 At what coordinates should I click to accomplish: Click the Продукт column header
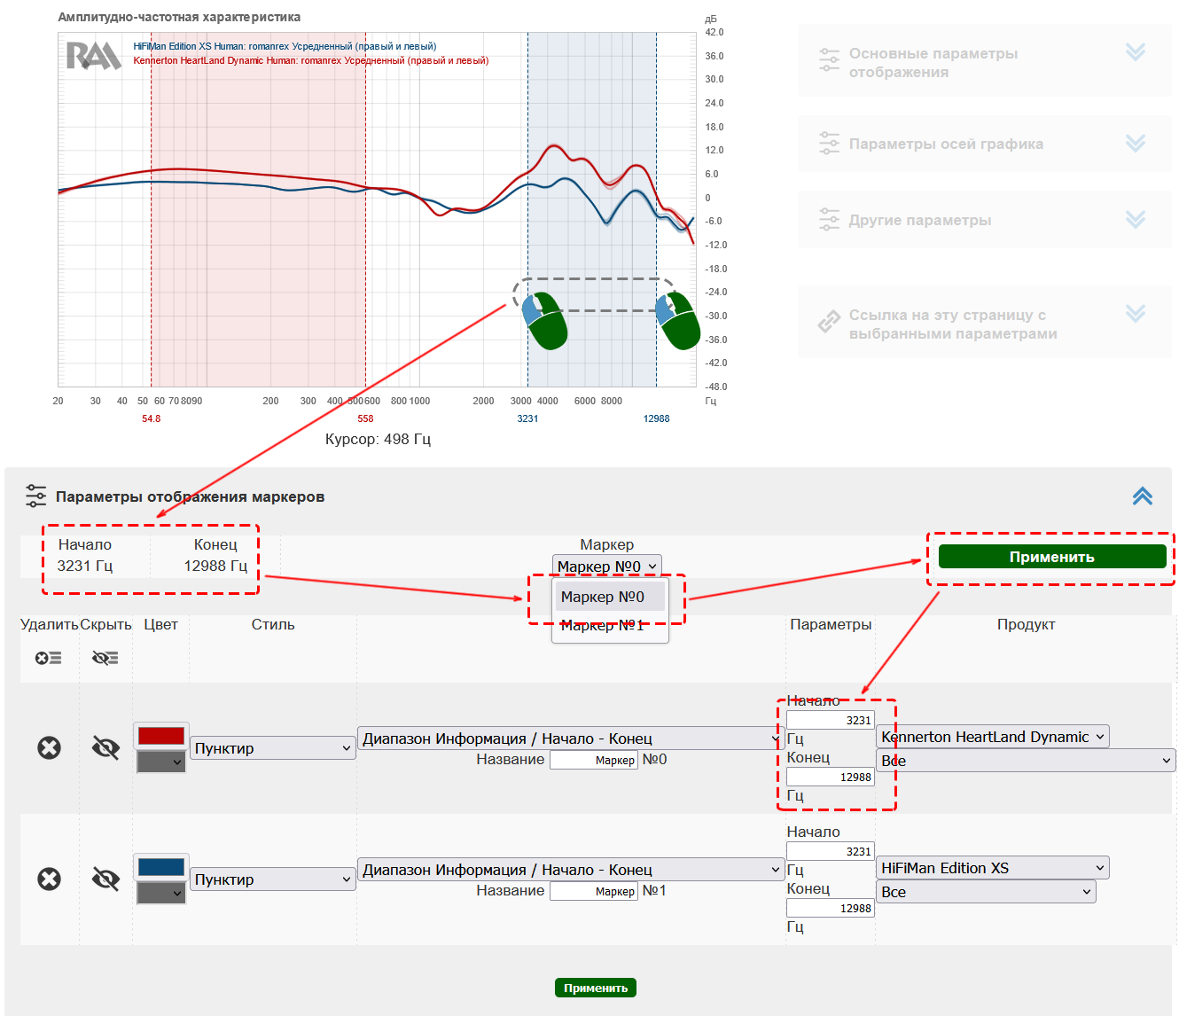[x=1027, y=624]
